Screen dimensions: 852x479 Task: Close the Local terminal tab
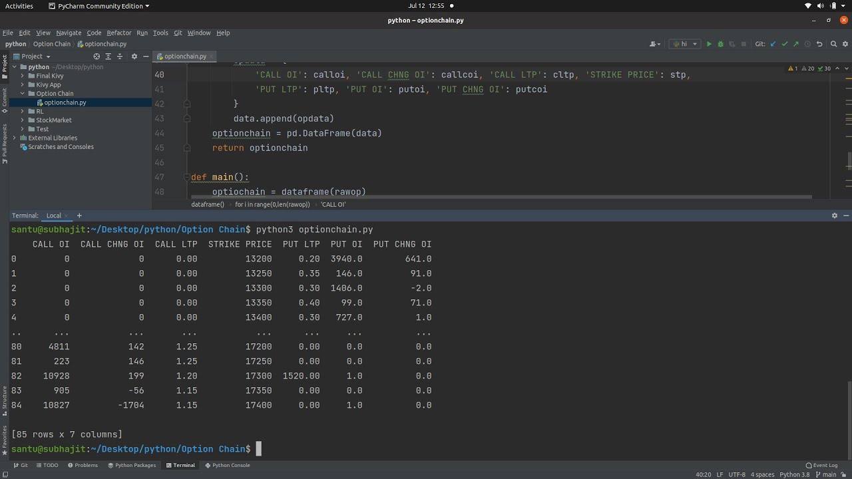pos(67,216)
